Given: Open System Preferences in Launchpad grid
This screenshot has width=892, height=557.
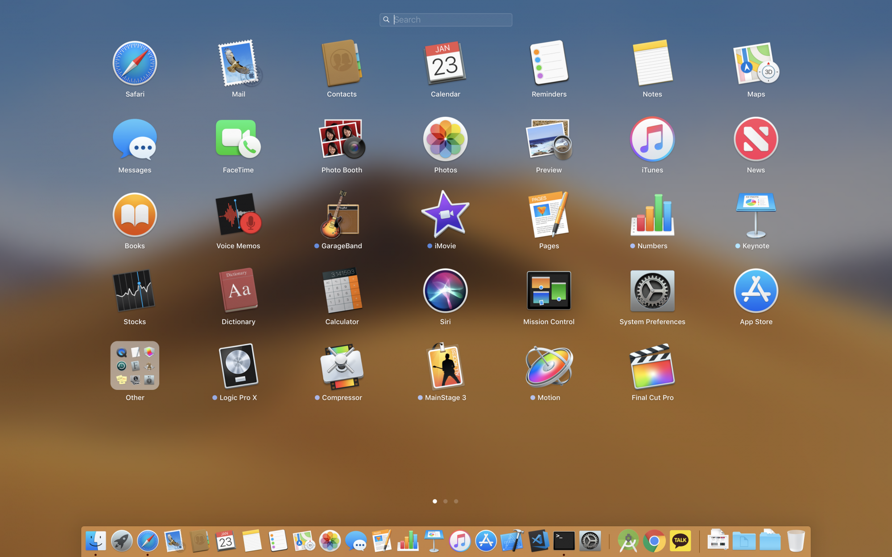Looking at the screenshot, I should click(x=652, y=291).
